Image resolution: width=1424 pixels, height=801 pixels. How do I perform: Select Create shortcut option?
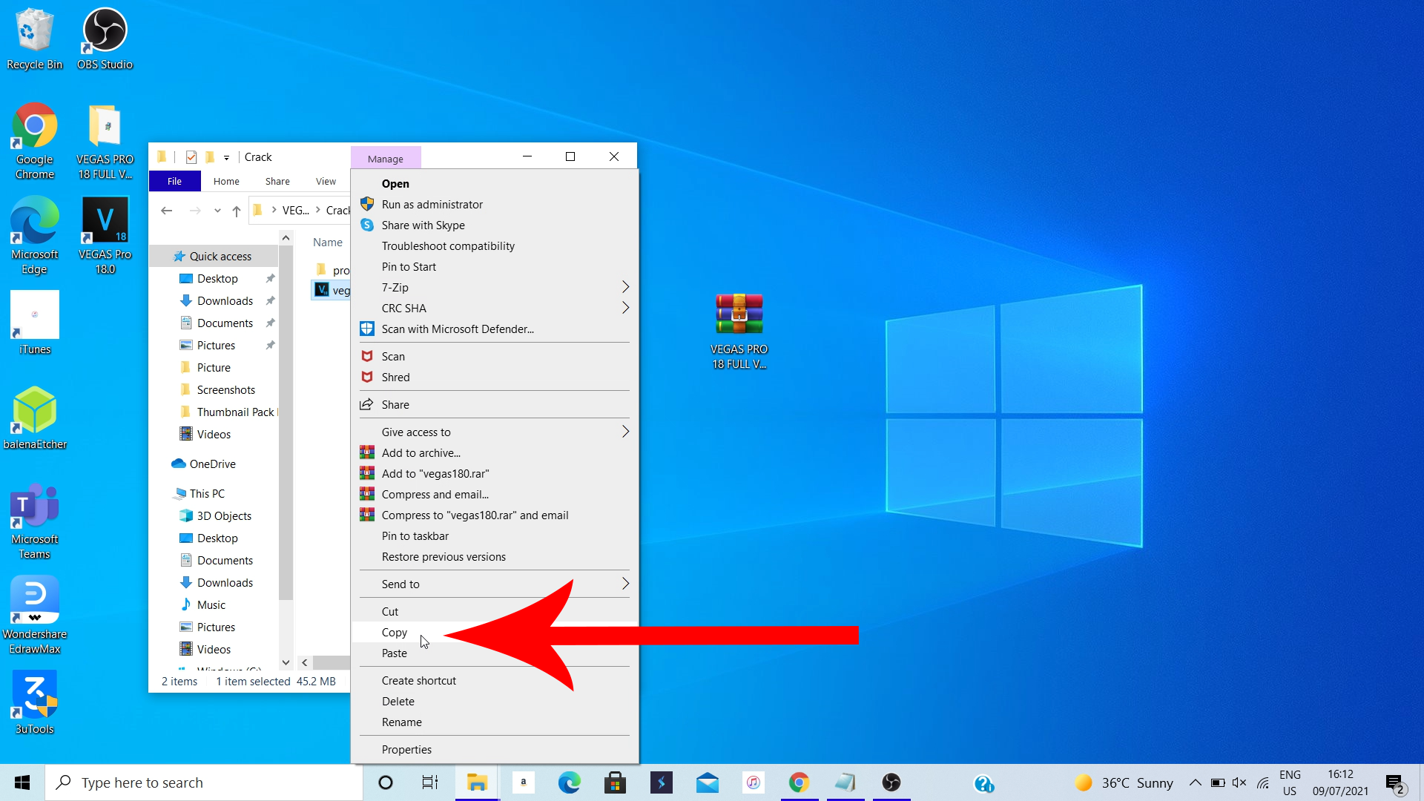pos(495,680)
